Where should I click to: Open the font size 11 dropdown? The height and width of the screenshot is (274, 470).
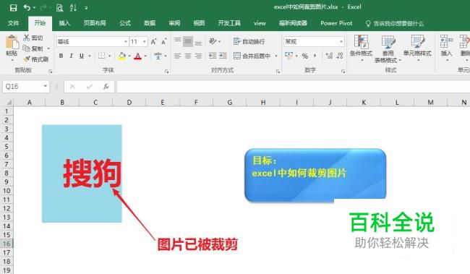[145, 42]
